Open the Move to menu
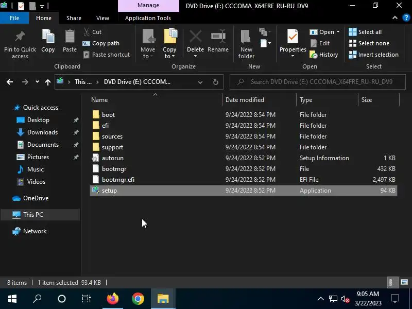 148,44
